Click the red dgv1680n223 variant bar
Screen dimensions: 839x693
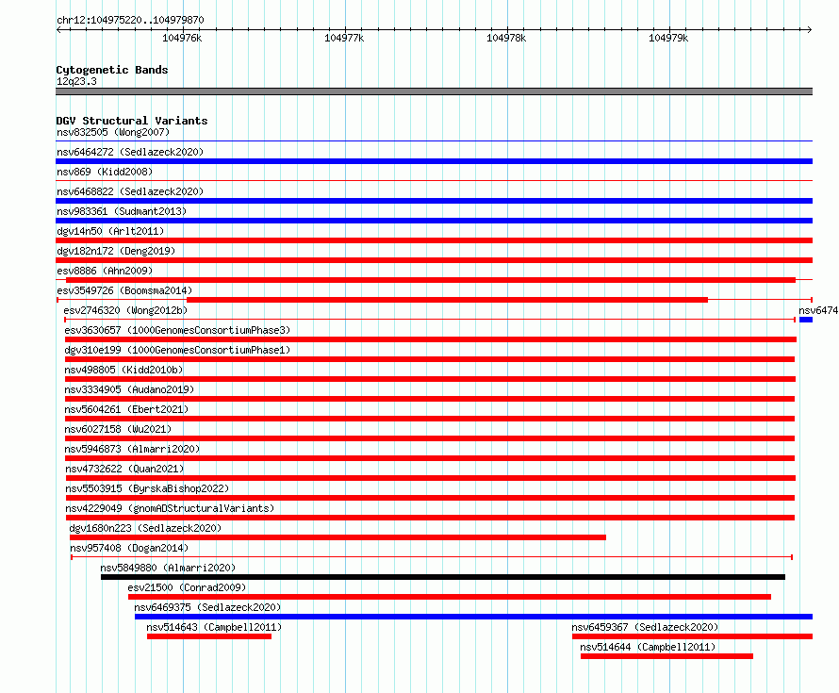[x=337, y=537]
